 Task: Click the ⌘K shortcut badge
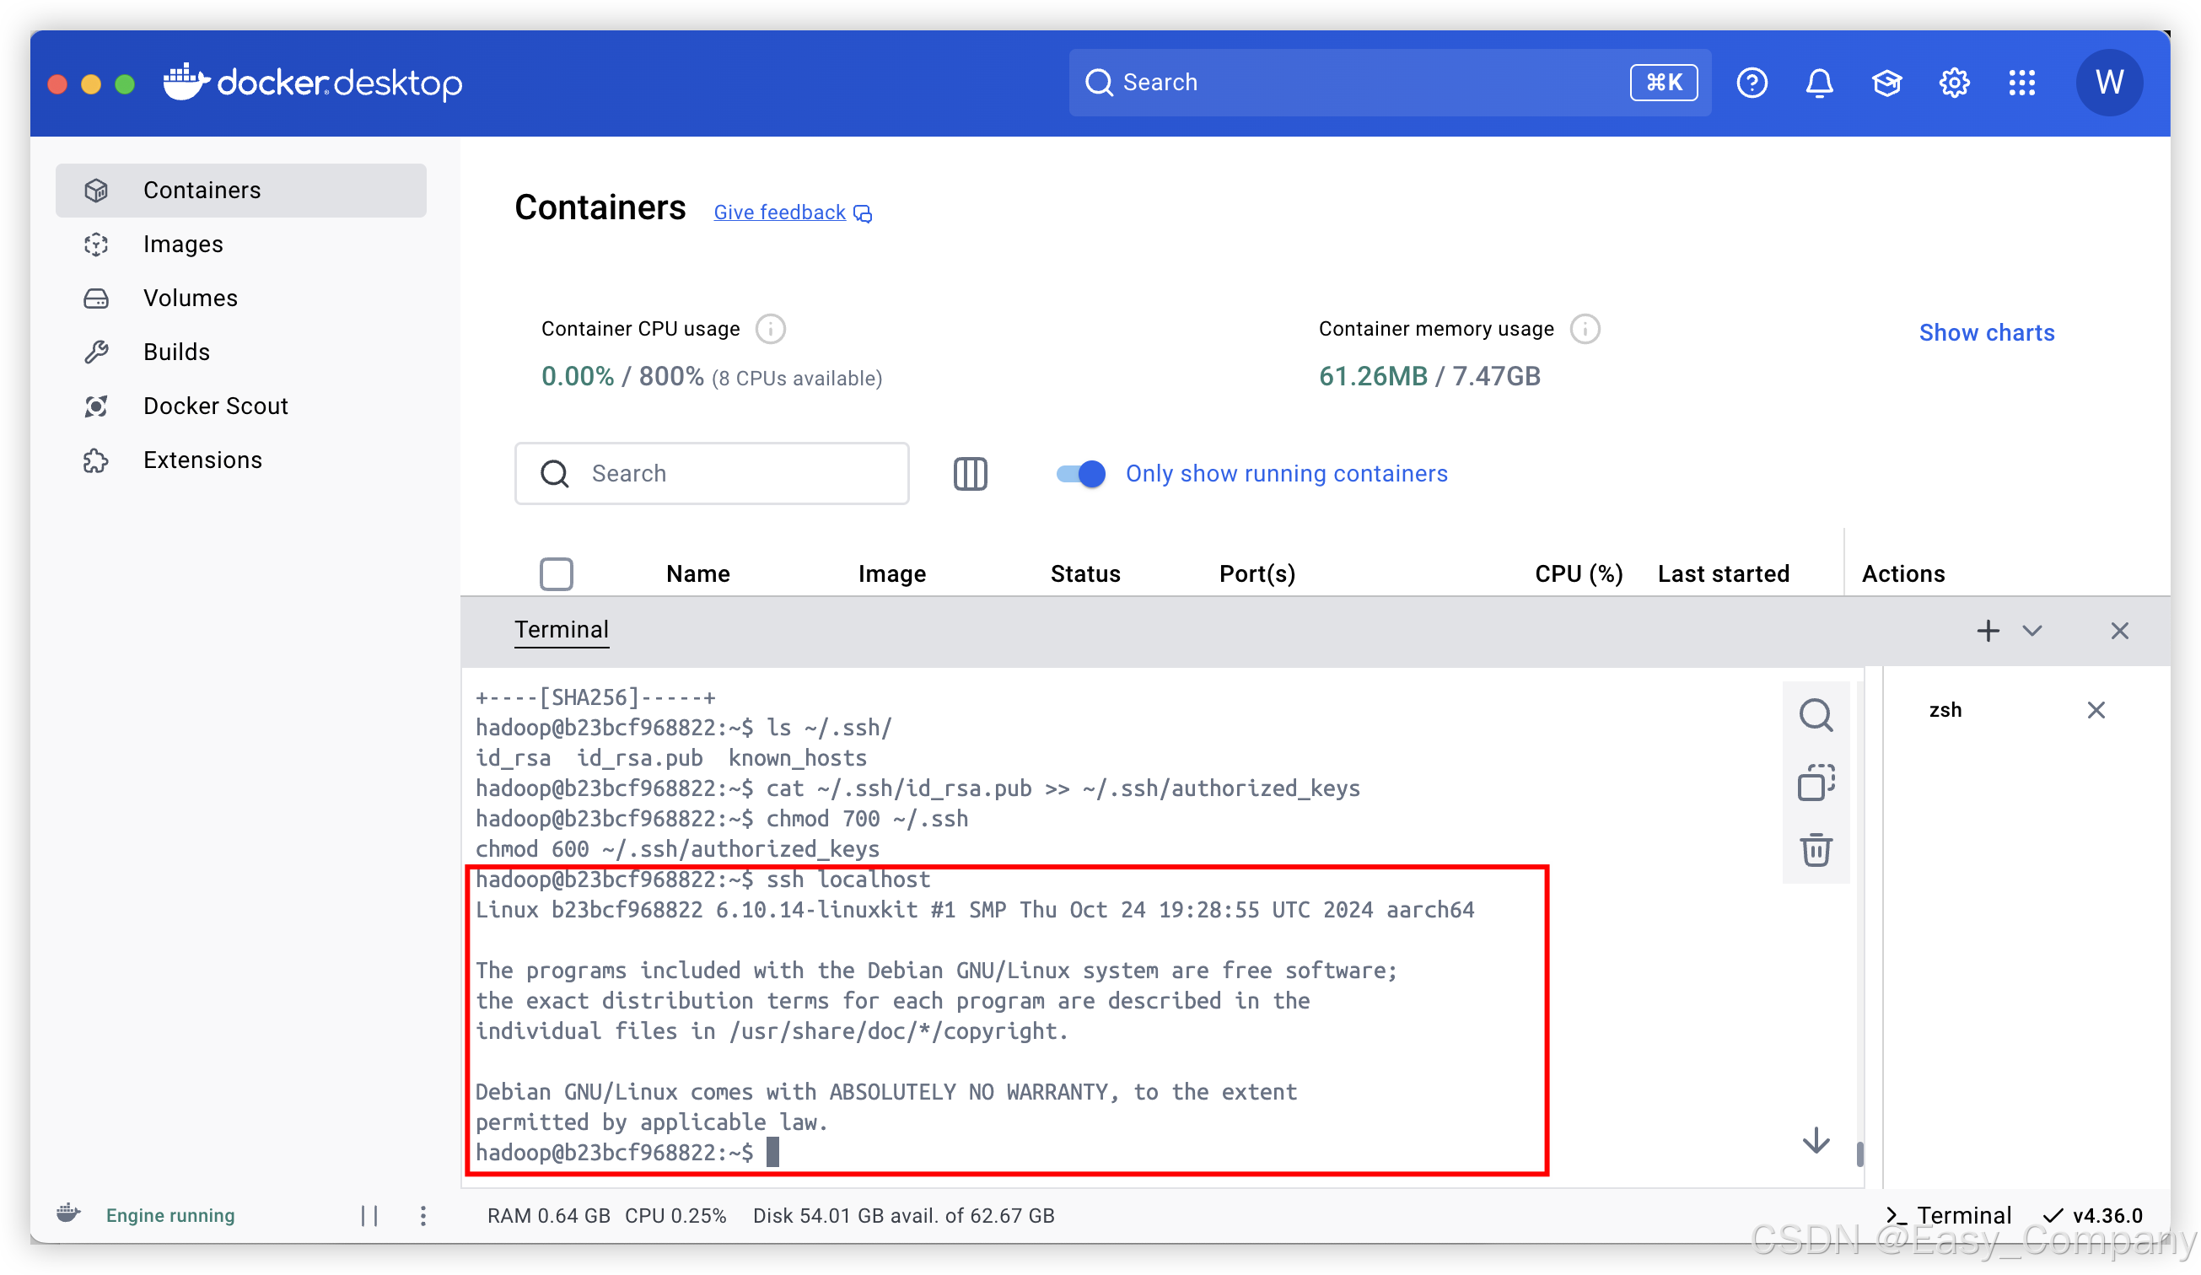click(x=1663, y=83)
